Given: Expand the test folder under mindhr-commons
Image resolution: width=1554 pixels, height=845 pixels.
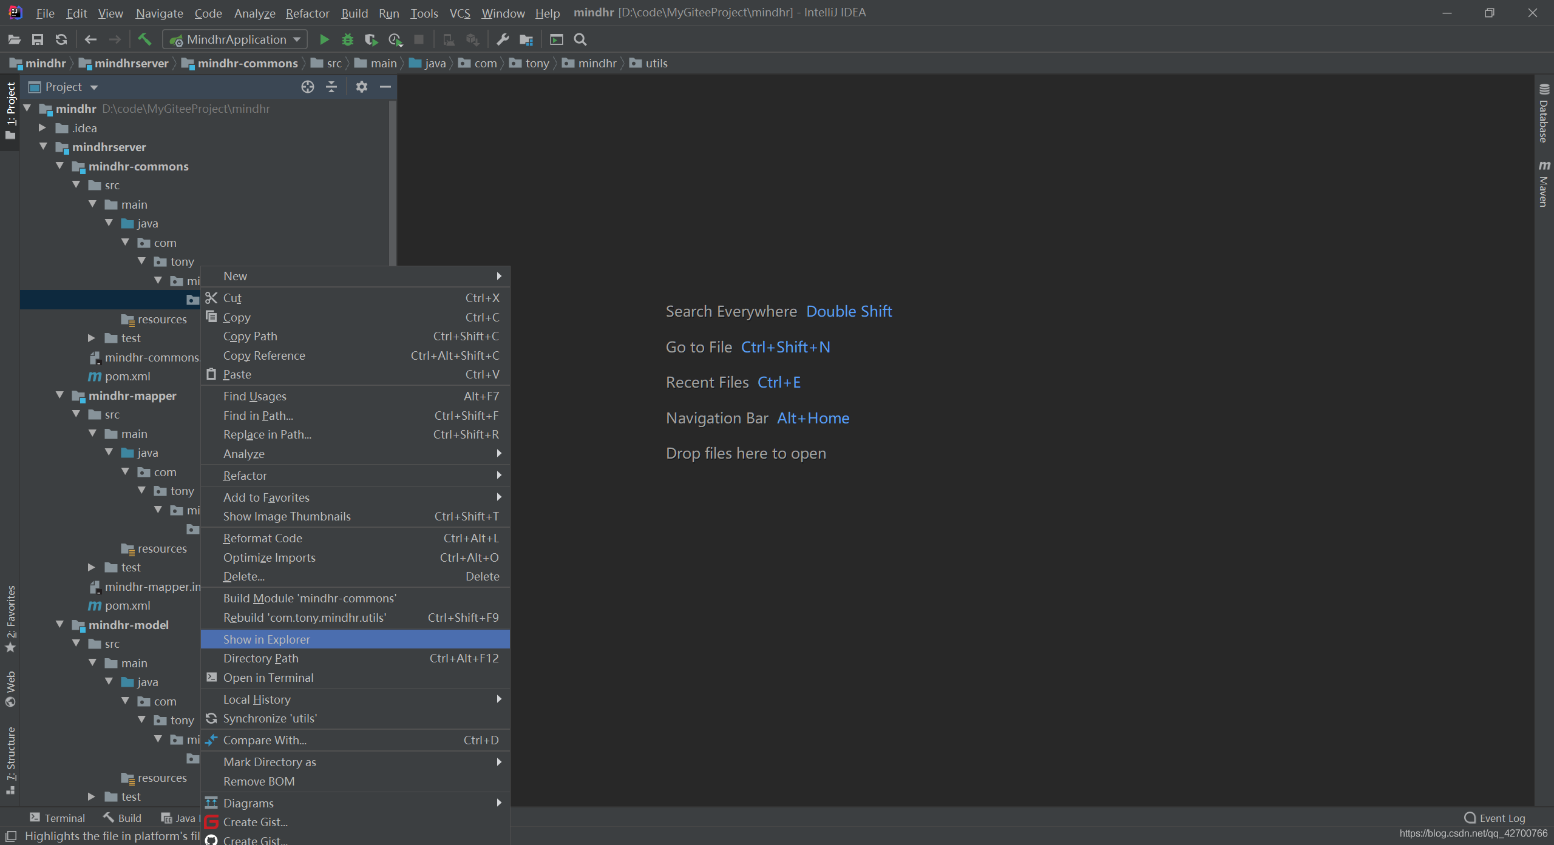Looking at the screenshot, I should pyautogui.click(x=92, y=338).
